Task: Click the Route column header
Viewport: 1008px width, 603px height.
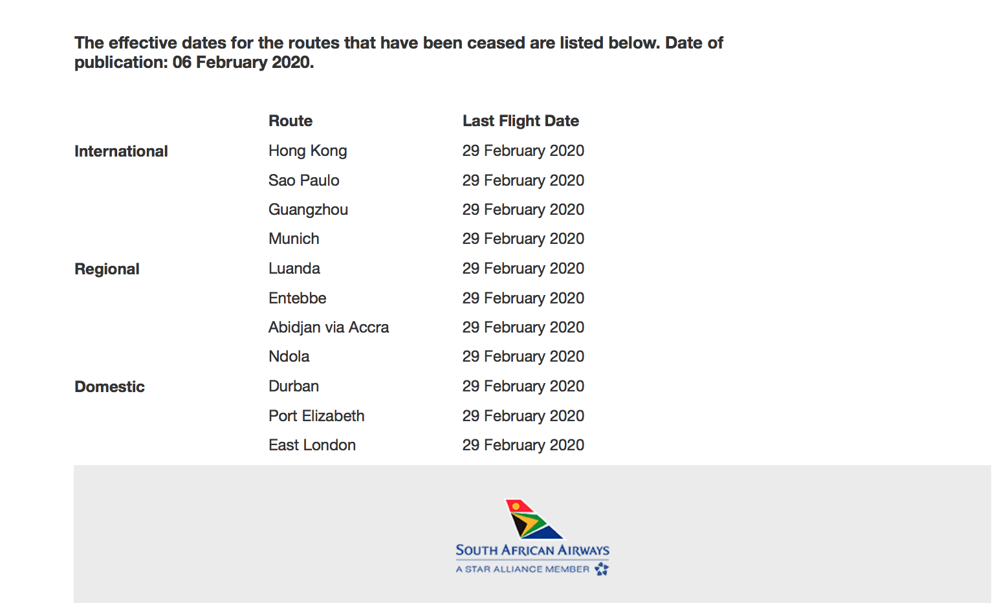Action: click(x=290, y=121)
